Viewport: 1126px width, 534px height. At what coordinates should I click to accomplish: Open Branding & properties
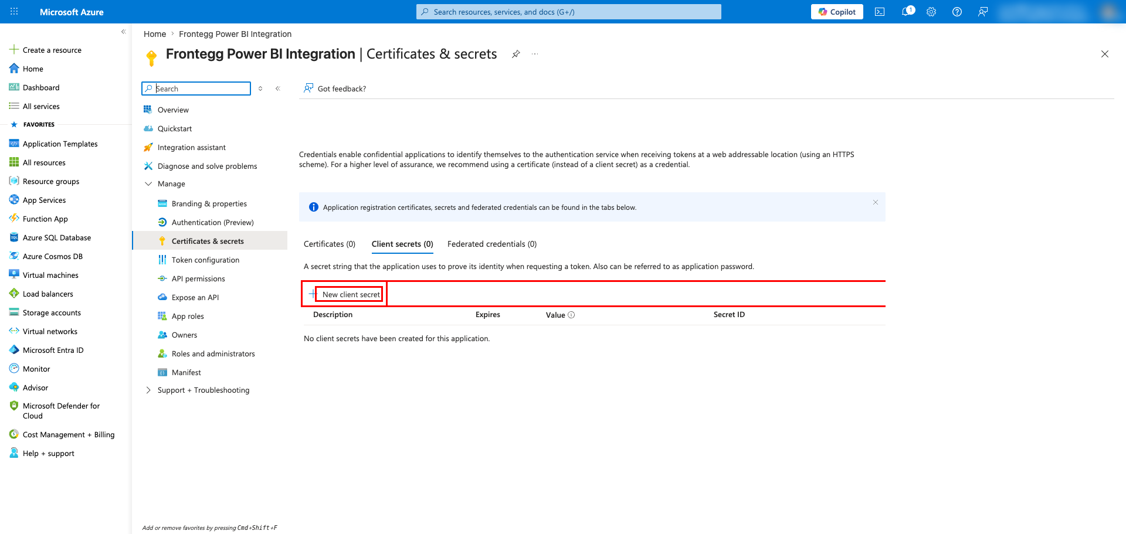(210, 203)
